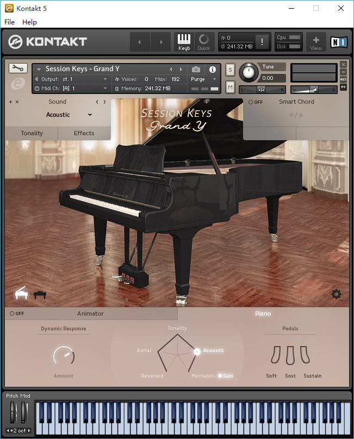This screenshot has height=439, width=354.
Task: Turn on Smart Chord OFF switch
Action: (x=256, y=102)
